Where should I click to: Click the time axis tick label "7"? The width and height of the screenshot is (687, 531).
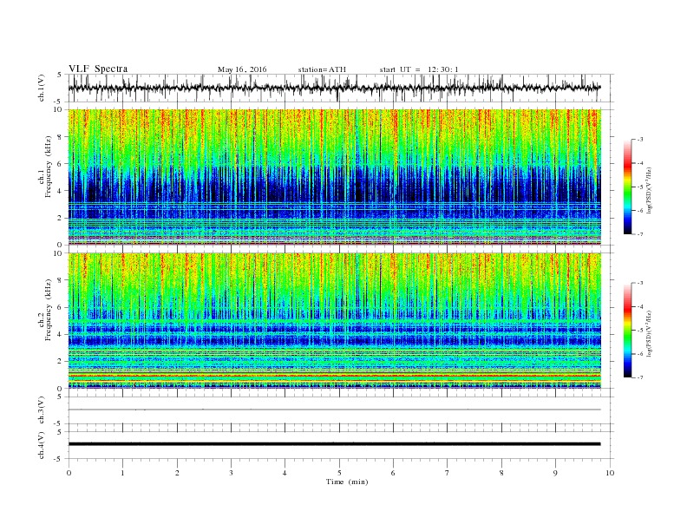pyautogui.click(x=448, y=473)
